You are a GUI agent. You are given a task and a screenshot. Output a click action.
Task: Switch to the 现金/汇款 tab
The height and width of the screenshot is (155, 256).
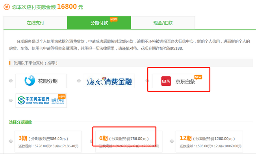(163, 23)
